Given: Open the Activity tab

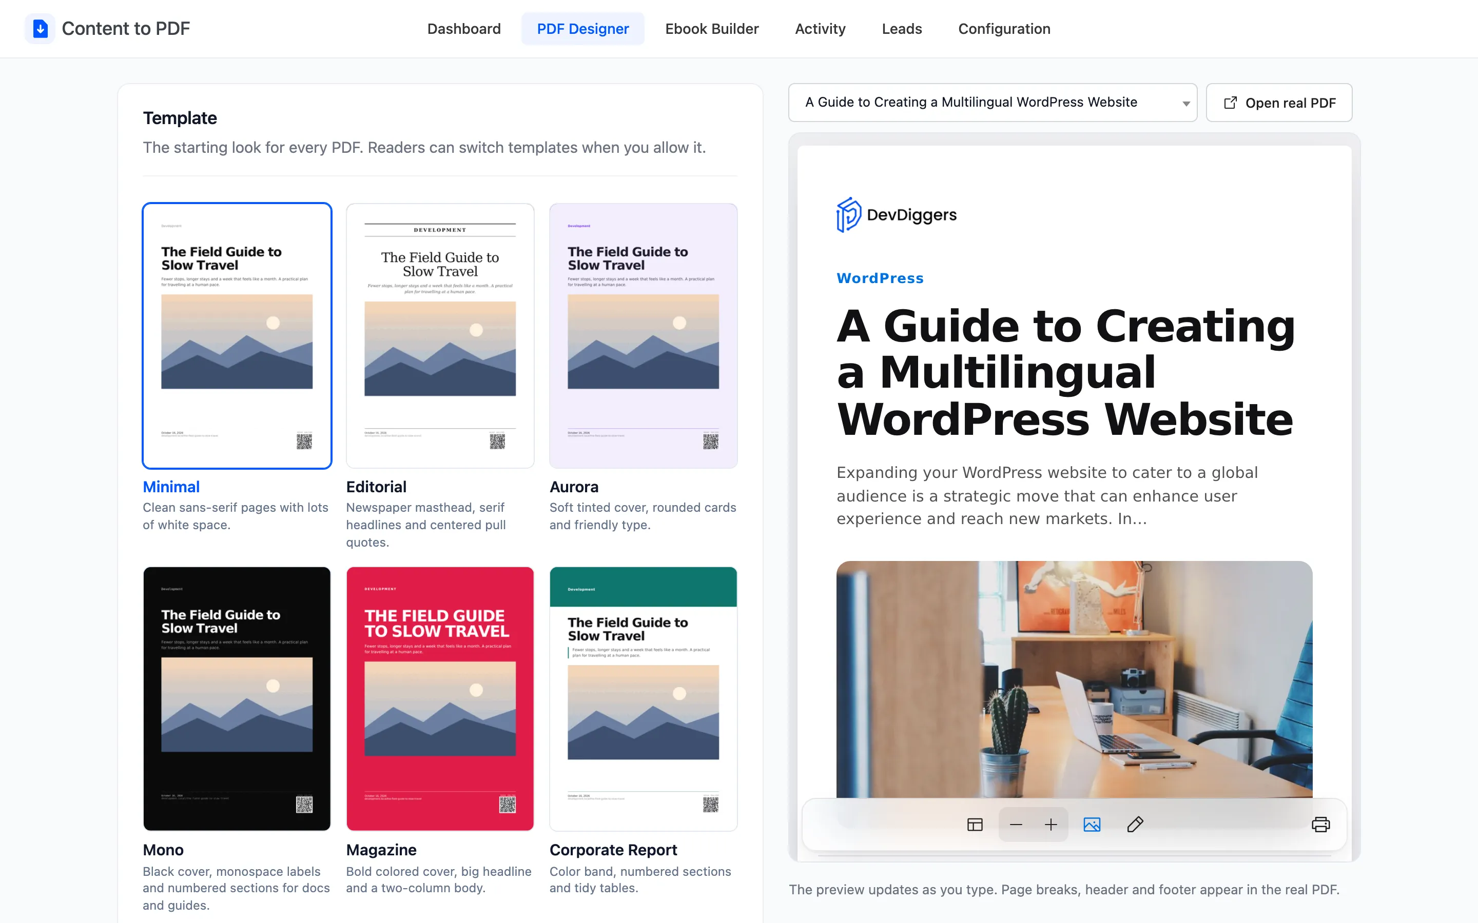Looking at the screenshot, I should (x=820, y=29).
